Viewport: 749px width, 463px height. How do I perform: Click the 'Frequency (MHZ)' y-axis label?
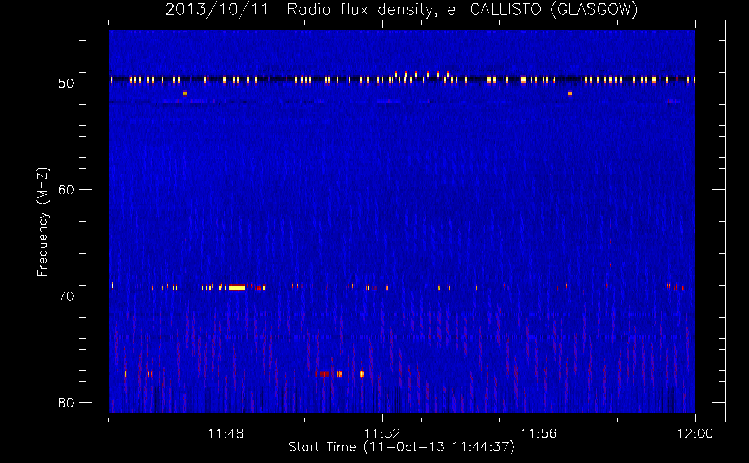pos(42,222)
